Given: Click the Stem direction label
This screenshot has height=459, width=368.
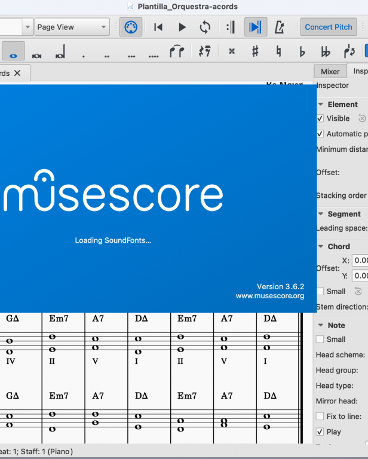Looking at the screenshot, I should pos(342,307).
